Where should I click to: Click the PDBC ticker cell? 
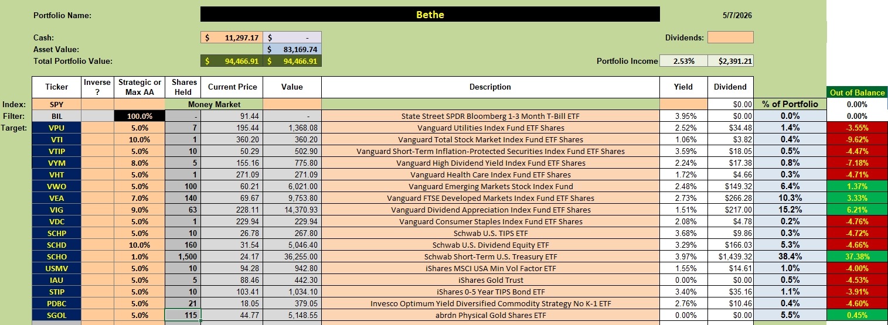[57, 303]
